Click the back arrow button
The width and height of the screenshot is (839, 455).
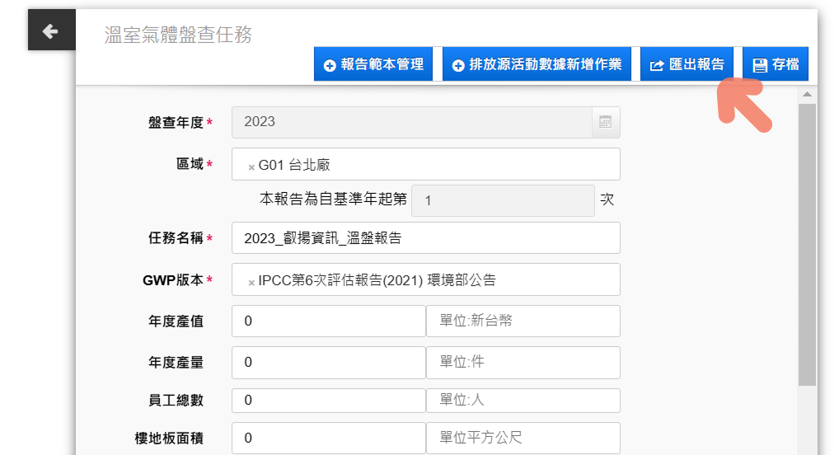(50, 31)
